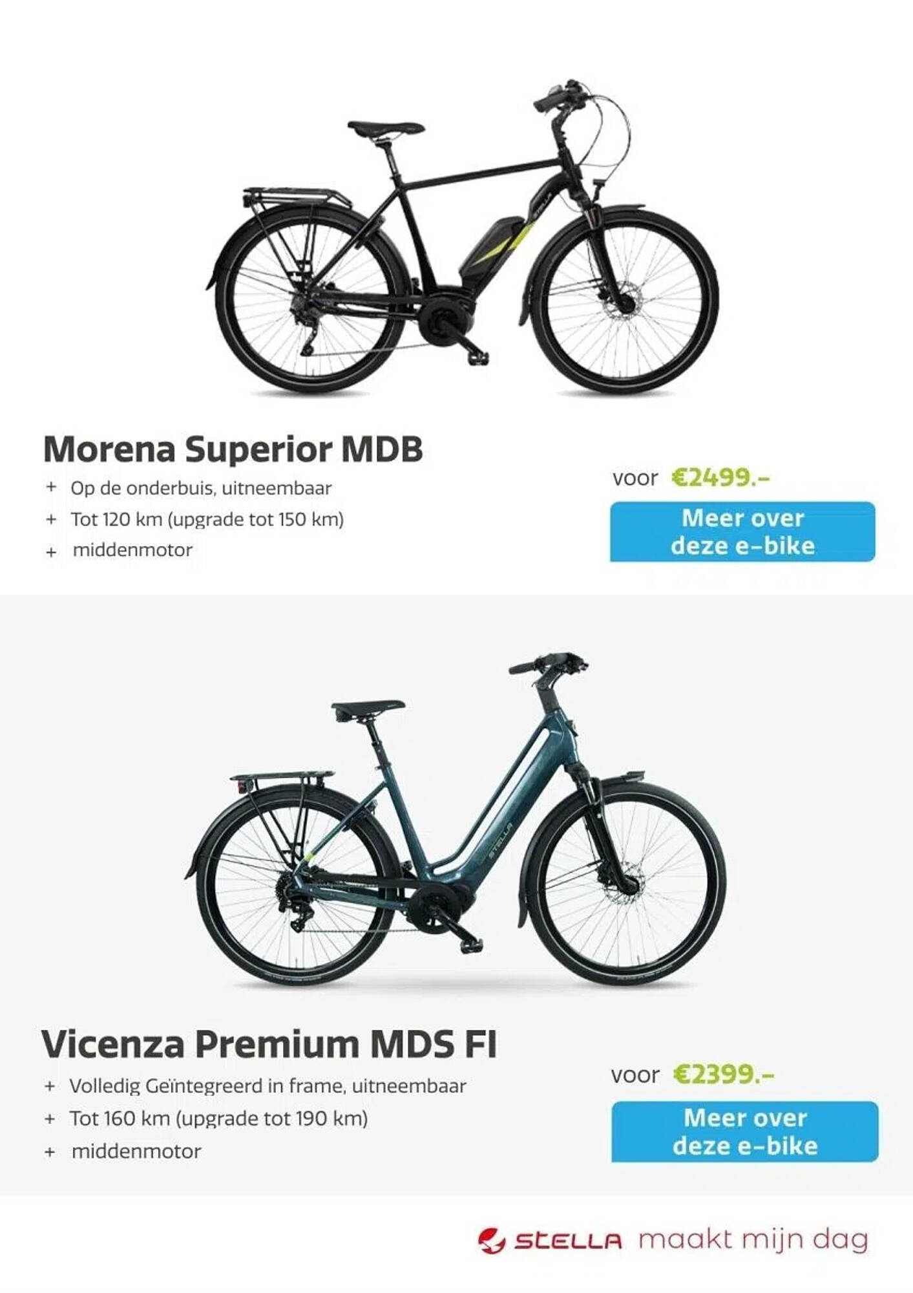Image resolution: width=913 pixels, height=1293 pixels.
Task: Click the plus before Morena middenmotor
Action: (x=52, y=552)
